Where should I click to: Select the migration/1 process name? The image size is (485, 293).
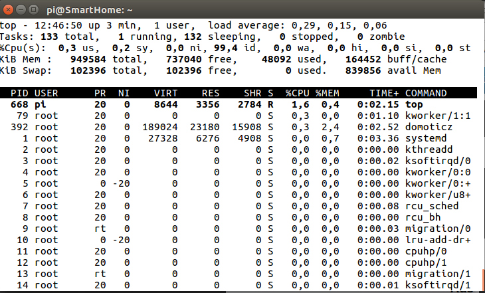(x=438, y=274)
